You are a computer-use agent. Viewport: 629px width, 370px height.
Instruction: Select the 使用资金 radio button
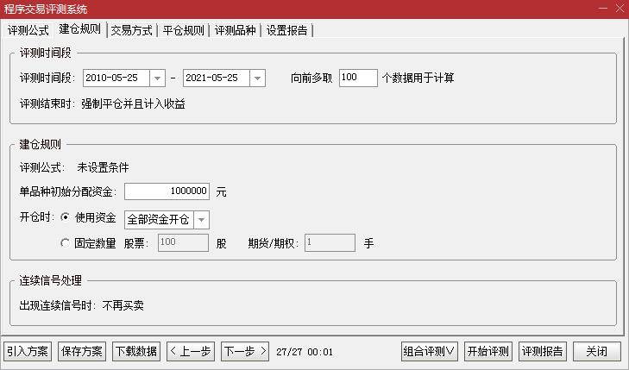pyautogui.click(x=65, y=217)
